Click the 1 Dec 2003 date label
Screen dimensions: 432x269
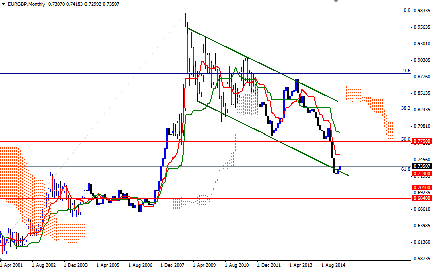(x=76, y=265)
